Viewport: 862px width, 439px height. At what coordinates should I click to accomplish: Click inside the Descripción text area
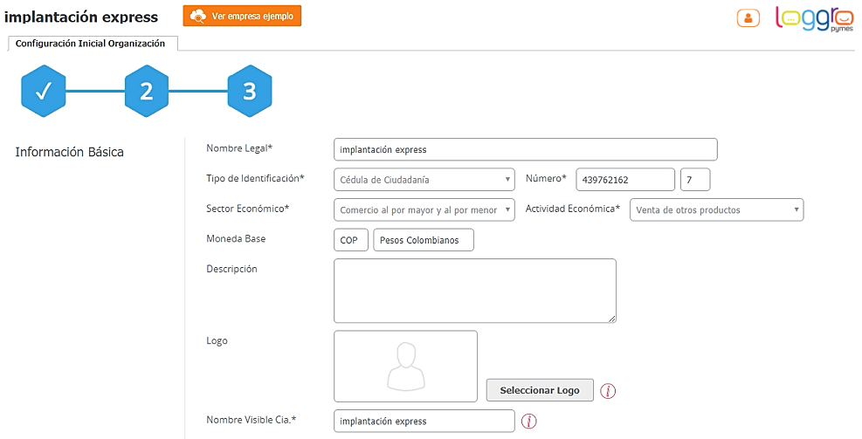pos(474,291)
